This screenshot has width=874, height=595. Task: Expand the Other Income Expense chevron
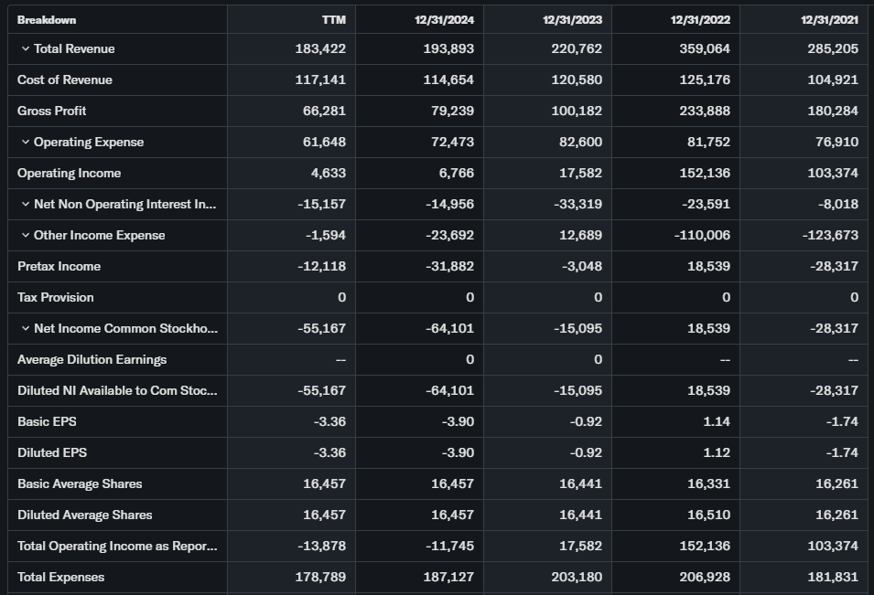[25, 236]
